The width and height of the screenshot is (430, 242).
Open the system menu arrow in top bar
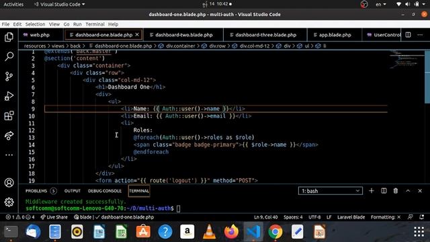[x=424, y=4]
